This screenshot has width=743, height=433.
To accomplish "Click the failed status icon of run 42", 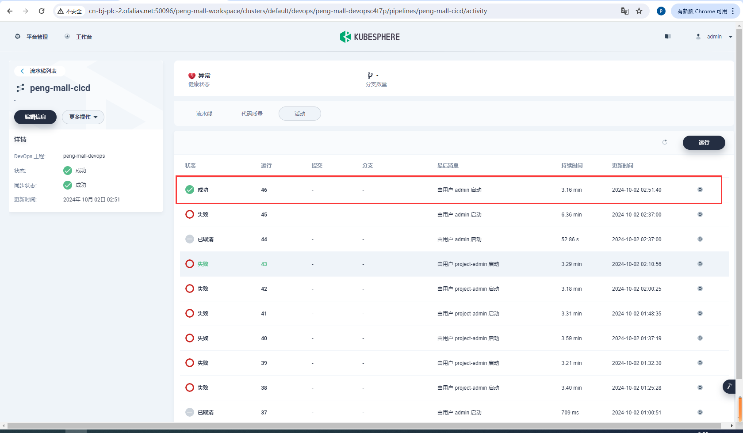I will point(190,289).
